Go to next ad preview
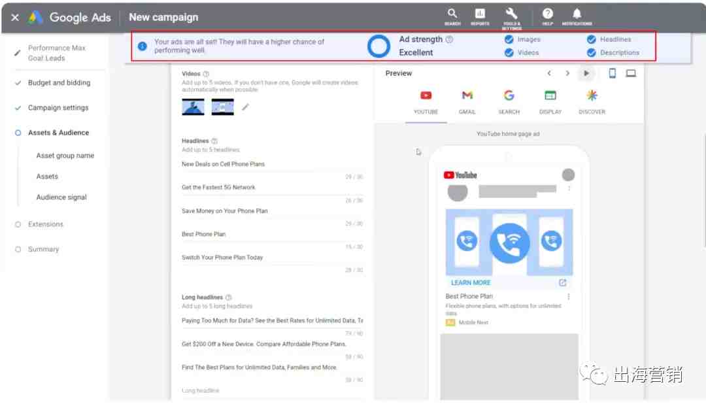This screenshot has width=706, height=406. pyautogui.click(x=567, y=73)
